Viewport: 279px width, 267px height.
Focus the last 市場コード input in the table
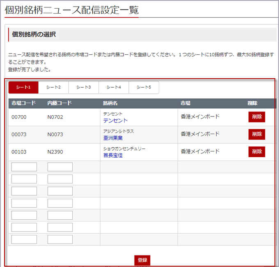pyautogui.click(x=24, y=239)
